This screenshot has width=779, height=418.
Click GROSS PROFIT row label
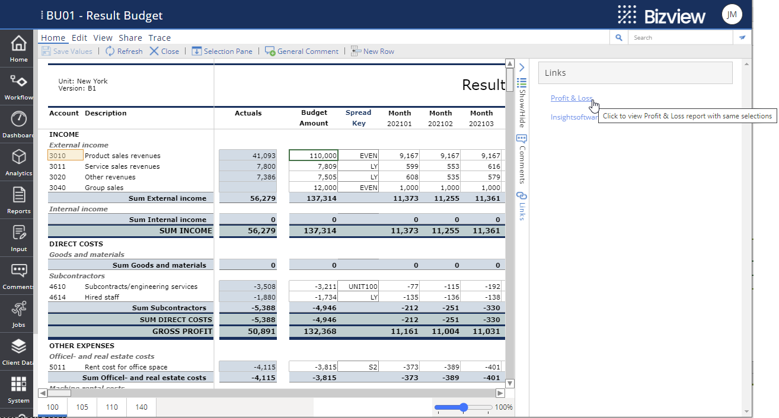182,332
